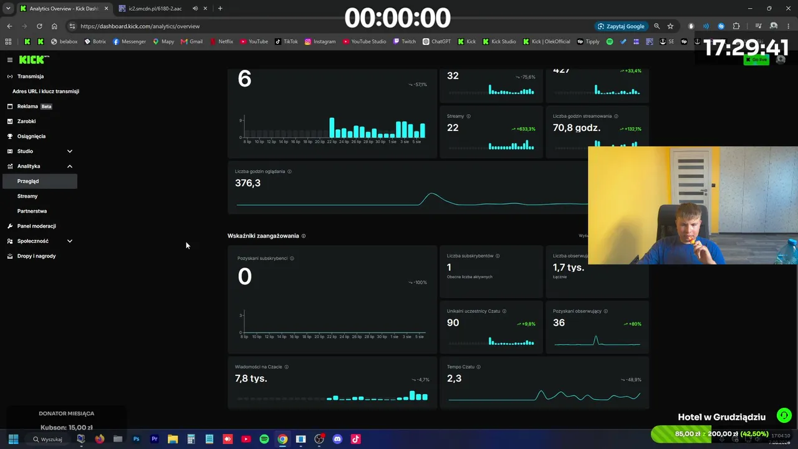The width and height of the screenshot is (798, 449).
Task: Open Osiągnięcia in the sidebar
Action: 31,136
